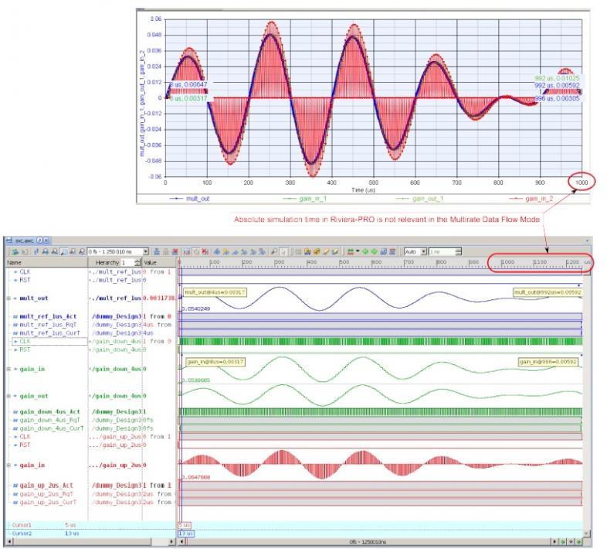Click the green left arrow previous-event icon
607x549 pixels.
click(365, 251)
